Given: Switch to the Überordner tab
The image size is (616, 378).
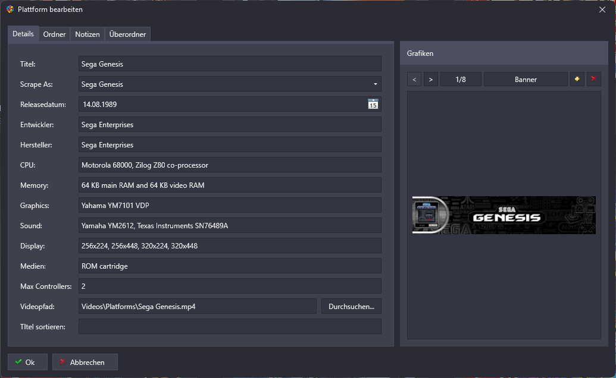Looking at the screenshot, I should click(127, 34).
